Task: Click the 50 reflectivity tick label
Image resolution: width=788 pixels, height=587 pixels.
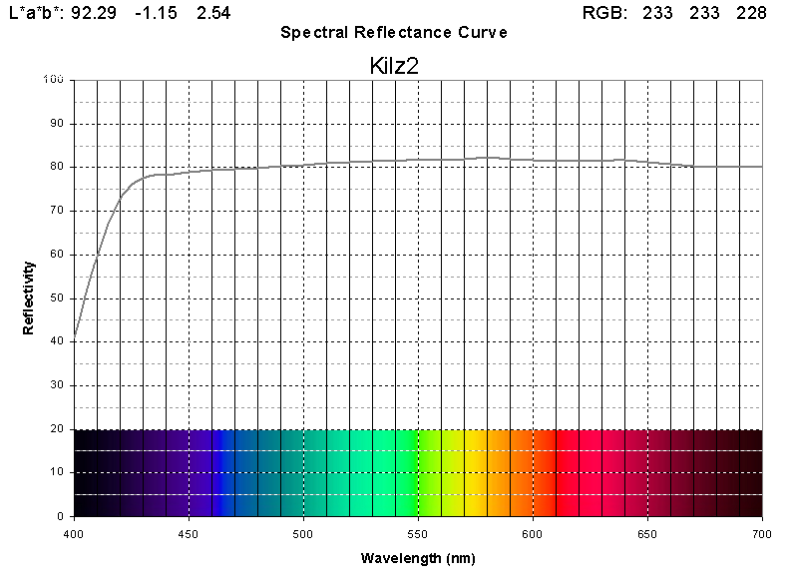Action: [56, 297]
